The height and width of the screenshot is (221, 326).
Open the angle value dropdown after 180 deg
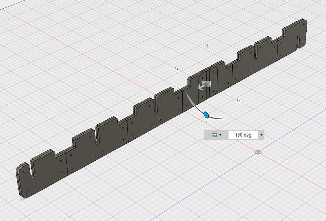[261, 135]
